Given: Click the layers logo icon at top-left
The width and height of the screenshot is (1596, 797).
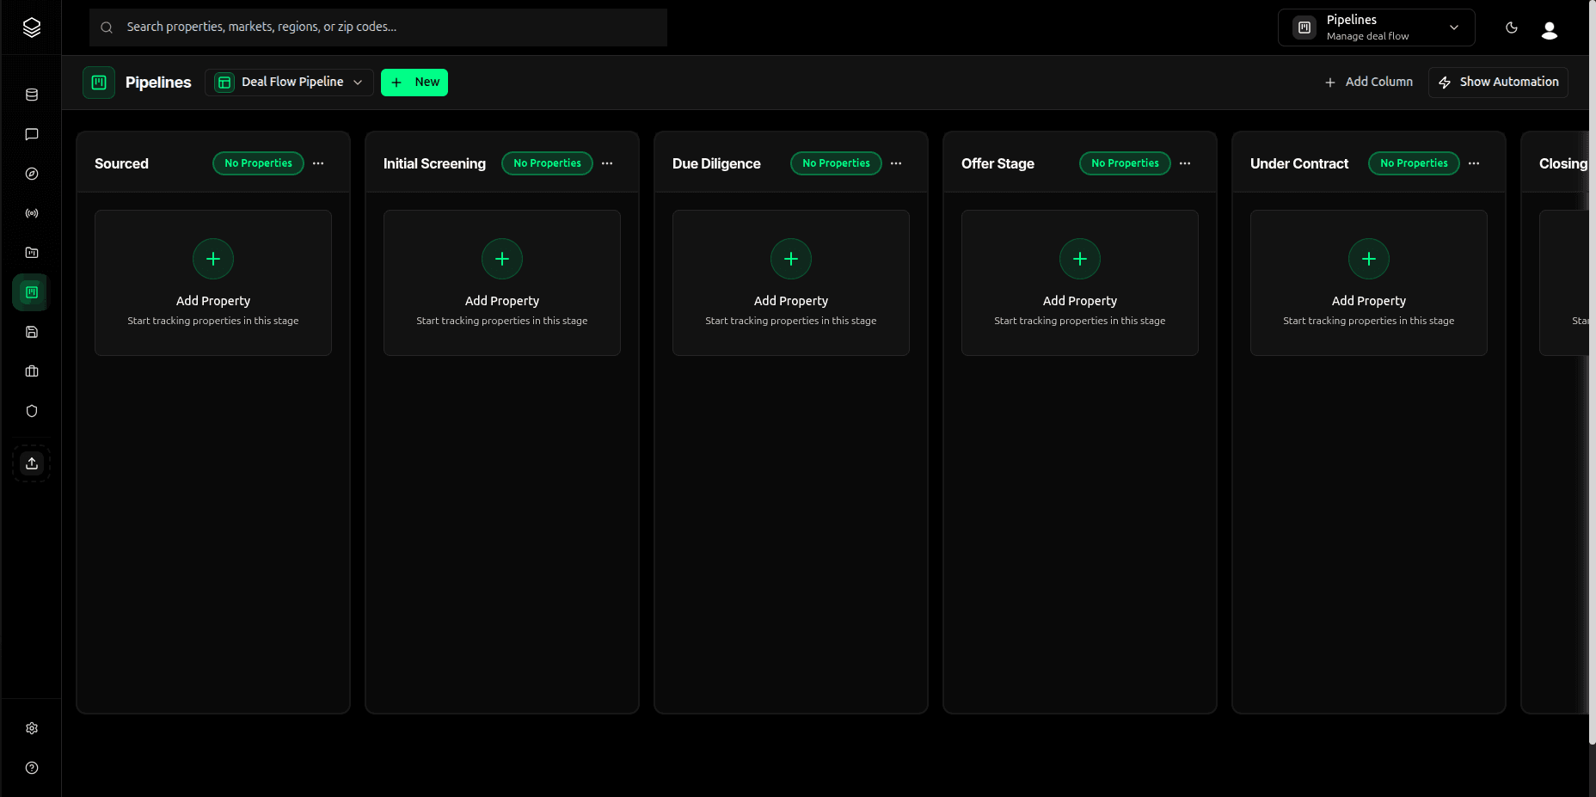Looking at the screenshot, I should (32, 28).
